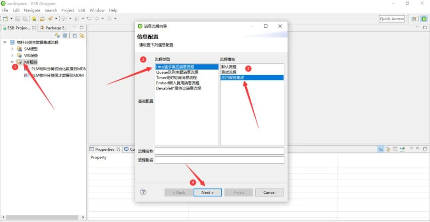Click the Quick Access search field

[392, 19]
